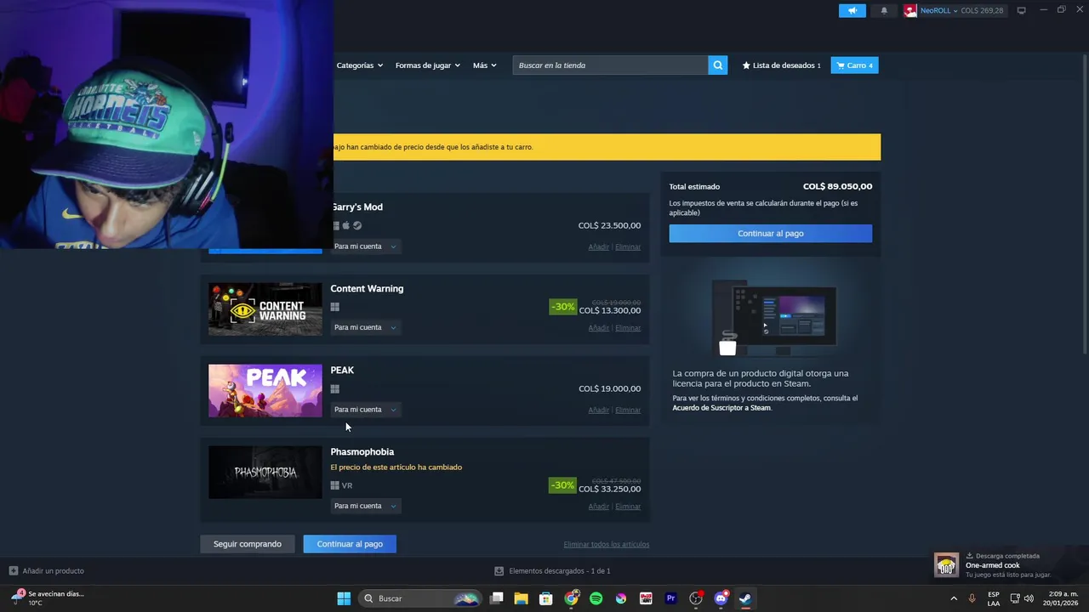Open Para mi cuenta dropdown for Content Warning
Viewport: 1089px width, 612px height.
click(x=365, y=327)
